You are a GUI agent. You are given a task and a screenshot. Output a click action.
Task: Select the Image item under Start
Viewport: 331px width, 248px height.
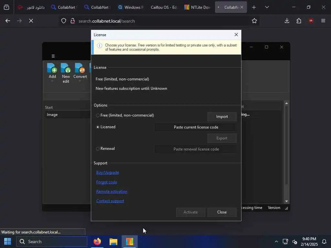click(52, 115)
